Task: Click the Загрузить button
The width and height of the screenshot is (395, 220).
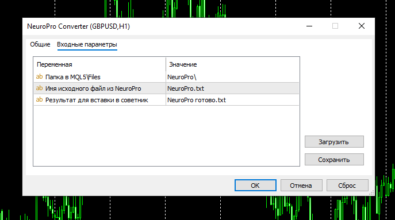Action: pyautogui.click(x=334, y=142)
